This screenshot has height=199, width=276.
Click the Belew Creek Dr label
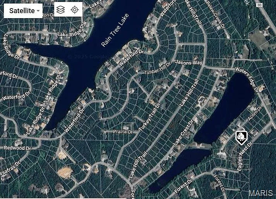216,15
